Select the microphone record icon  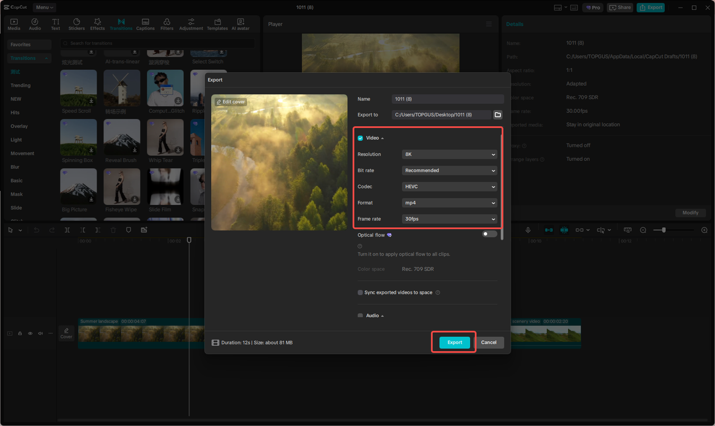[528, 229]
